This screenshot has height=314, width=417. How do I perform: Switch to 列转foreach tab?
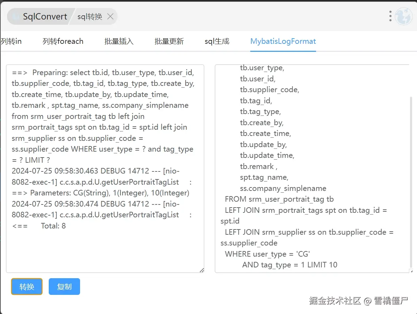tap(63, 41)
